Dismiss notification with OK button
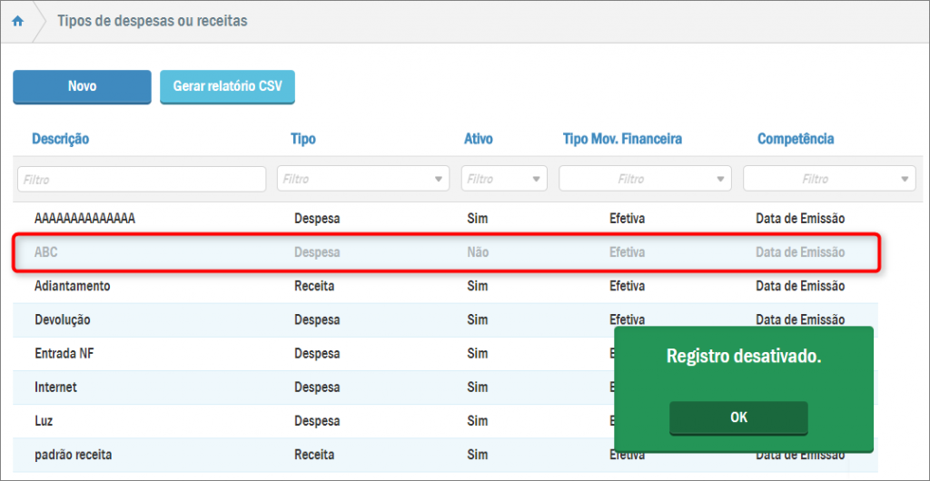930x481 pixels. point(738,417)
